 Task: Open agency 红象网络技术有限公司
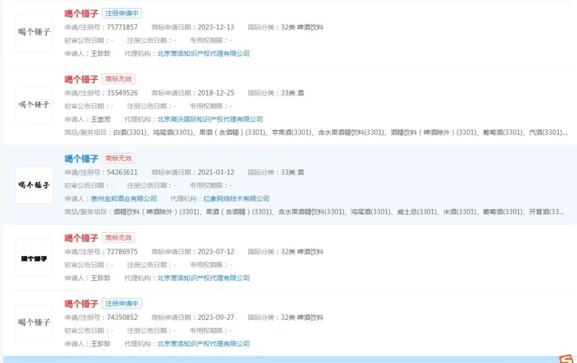point(236,199)
